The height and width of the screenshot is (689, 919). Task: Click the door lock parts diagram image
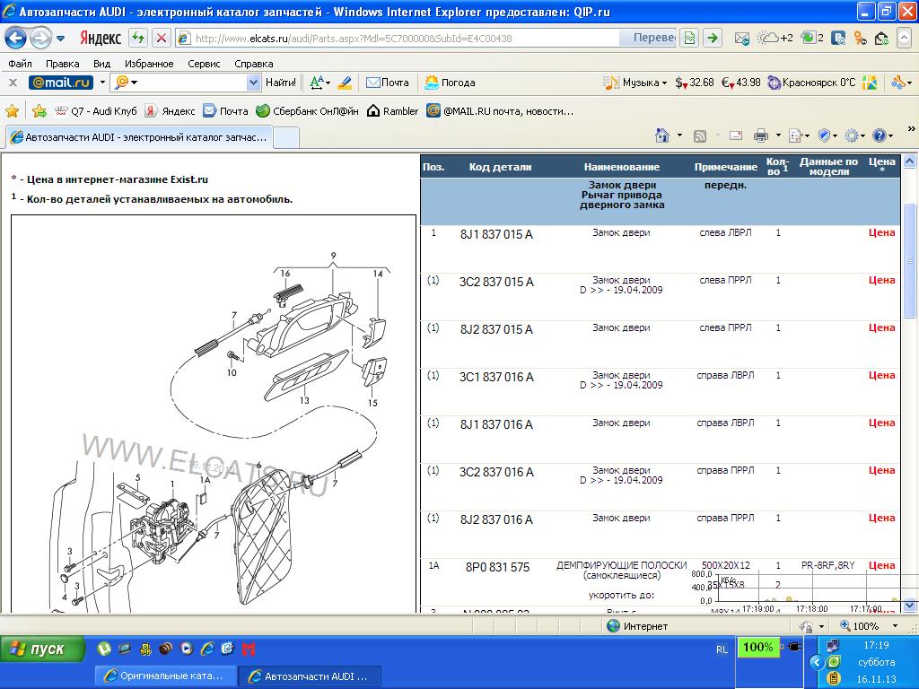pyautogui.click(x=214, y=414)
